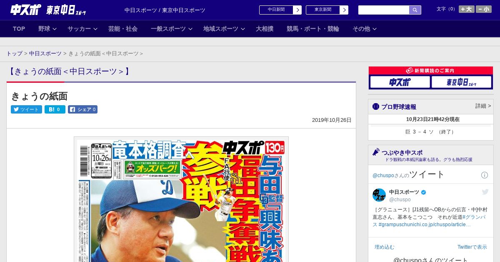Click 10月23日21時42分現在 timestamp text
The width and height of the screenshot is (500, 262).
click(433, 119)
